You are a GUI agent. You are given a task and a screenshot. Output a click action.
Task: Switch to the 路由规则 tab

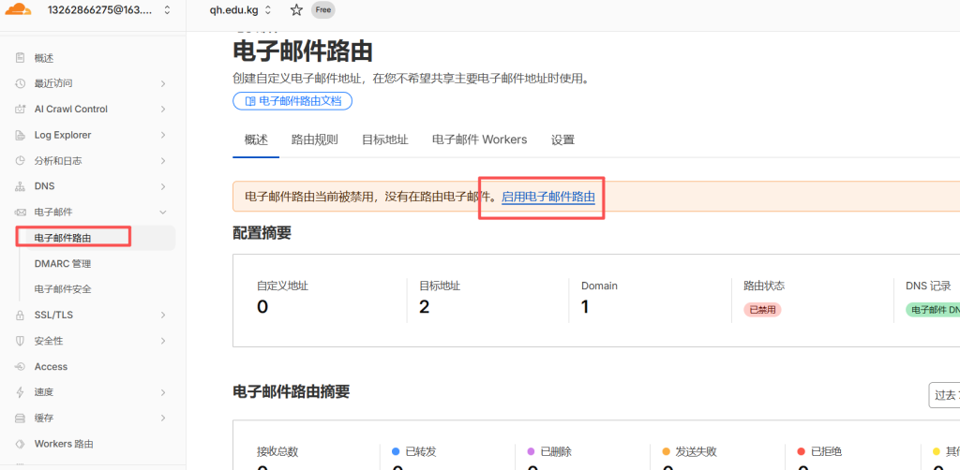pos(314,140)
